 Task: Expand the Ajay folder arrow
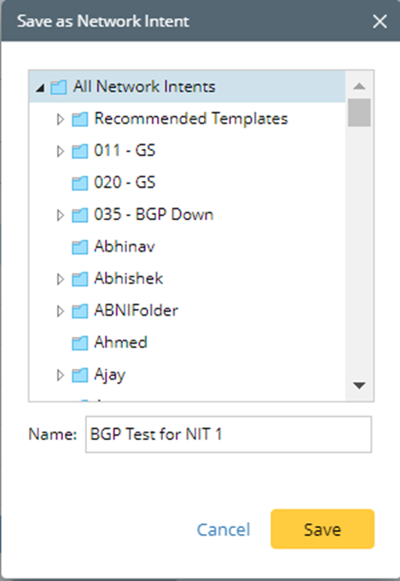(x=61, y=375)
